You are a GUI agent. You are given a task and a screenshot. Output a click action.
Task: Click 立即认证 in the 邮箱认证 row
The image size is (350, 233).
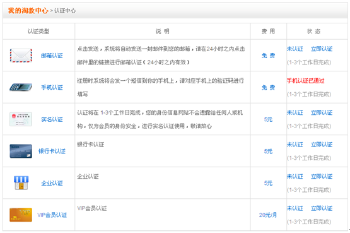322,49
